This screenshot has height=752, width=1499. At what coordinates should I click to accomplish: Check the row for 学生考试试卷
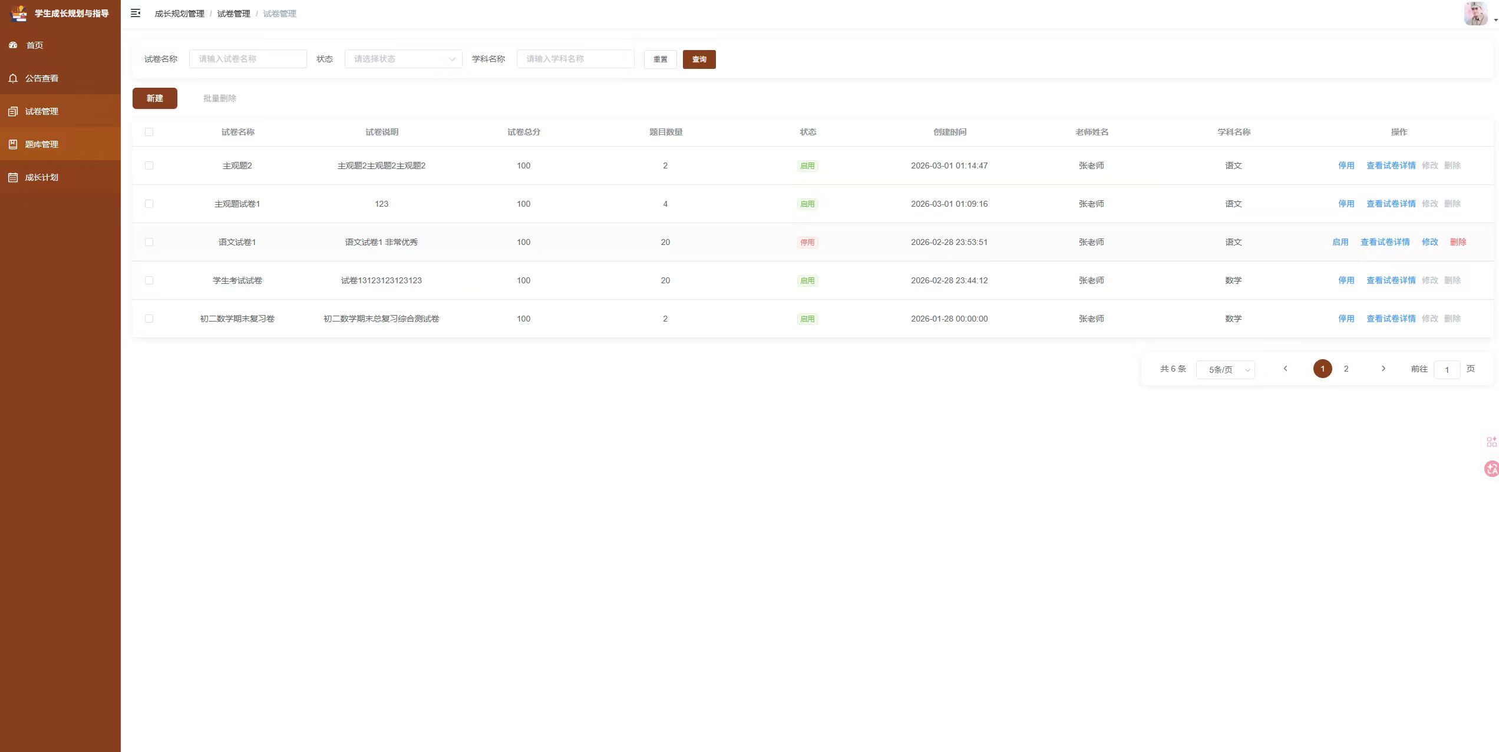pyautogui.click(x=149, y=280)
